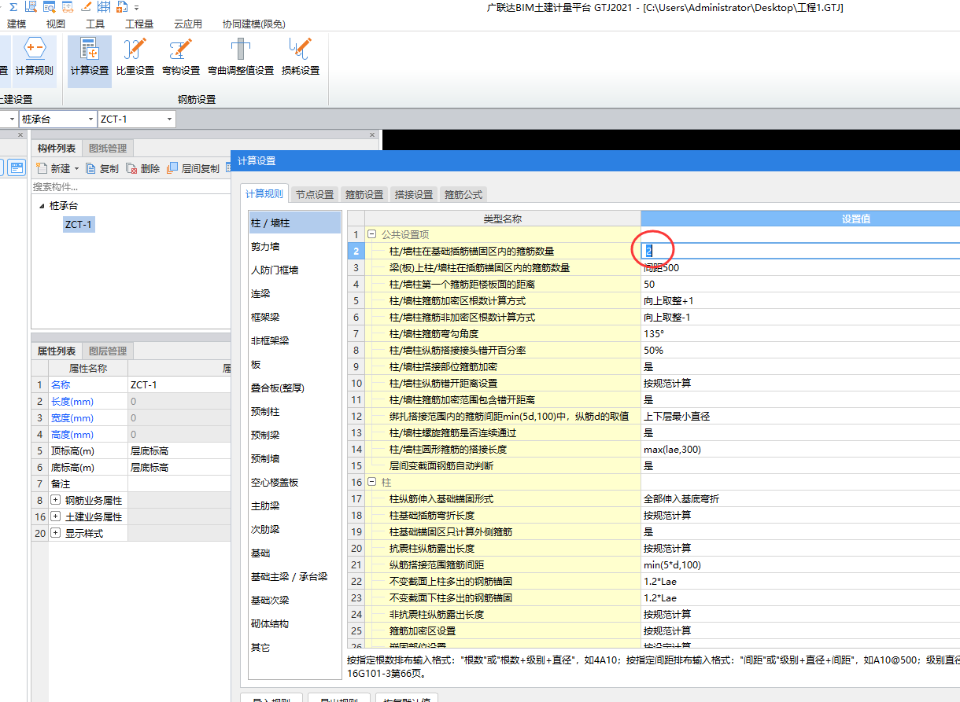Collapse the 柱 group in row 16
This screenshot has width=960, height=702.
click(x=372, y=482)
